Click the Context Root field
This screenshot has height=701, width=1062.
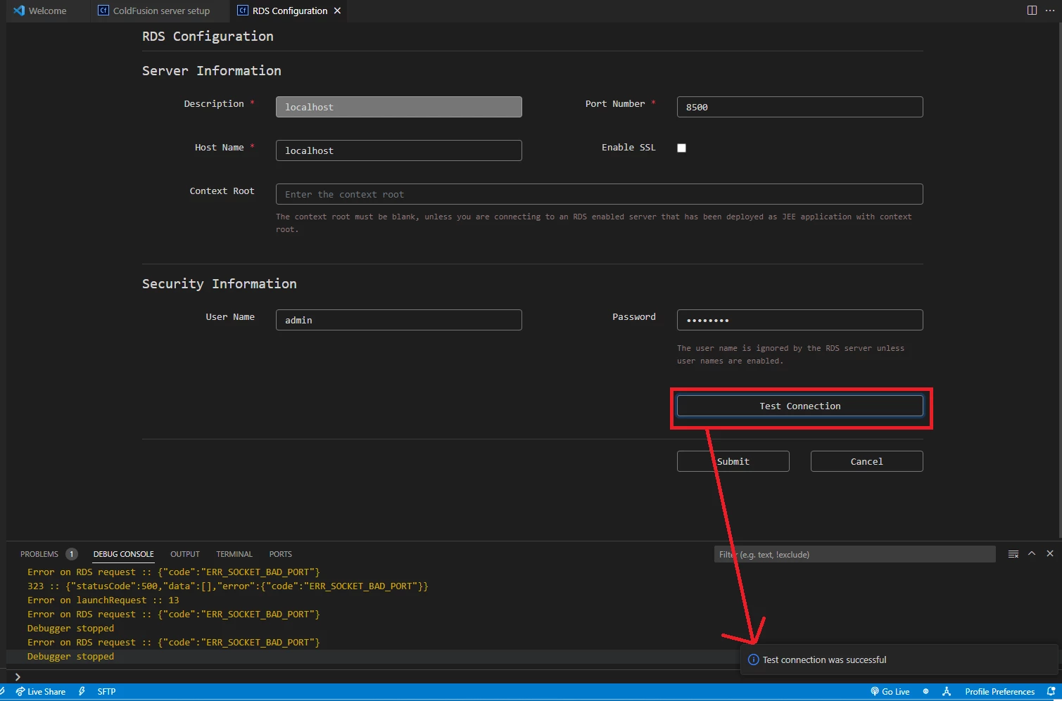599,194
